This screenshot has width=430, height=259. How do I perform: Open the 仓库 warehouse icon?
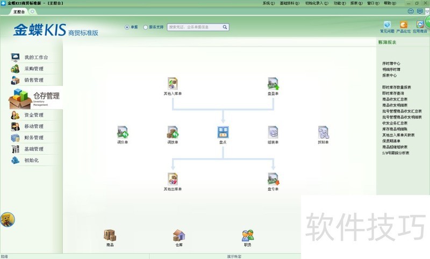point(179,235)
